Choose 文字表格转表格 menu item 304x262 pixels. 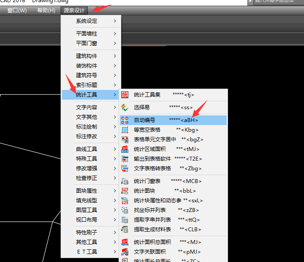click(x=174, y=169)
